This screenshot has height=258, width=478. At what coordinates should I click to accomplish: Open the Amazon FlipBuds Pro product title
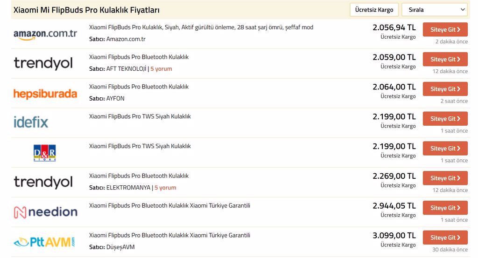point(201,27)
